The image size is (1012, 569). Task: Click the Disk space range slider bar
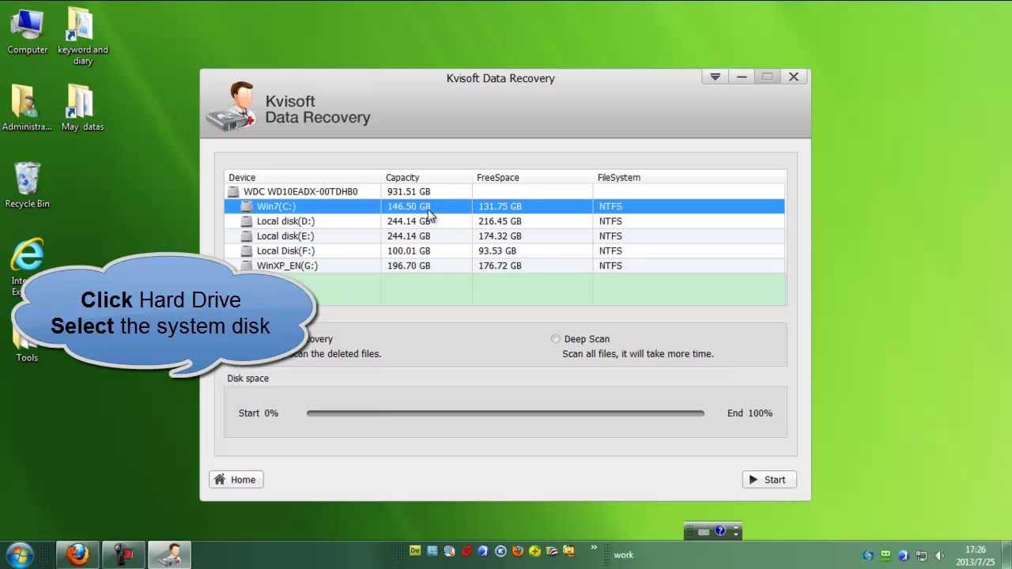click(x=505, y=413)
